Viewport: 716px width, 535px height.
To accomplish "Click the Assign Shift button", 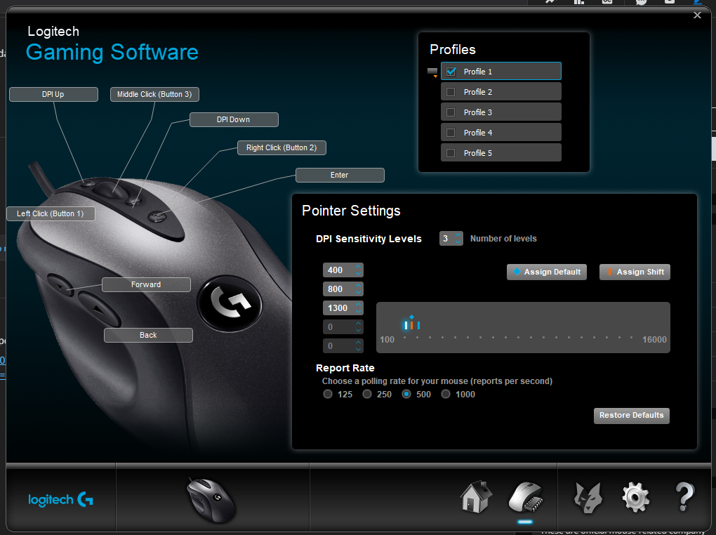I will (x=635, y=272).
